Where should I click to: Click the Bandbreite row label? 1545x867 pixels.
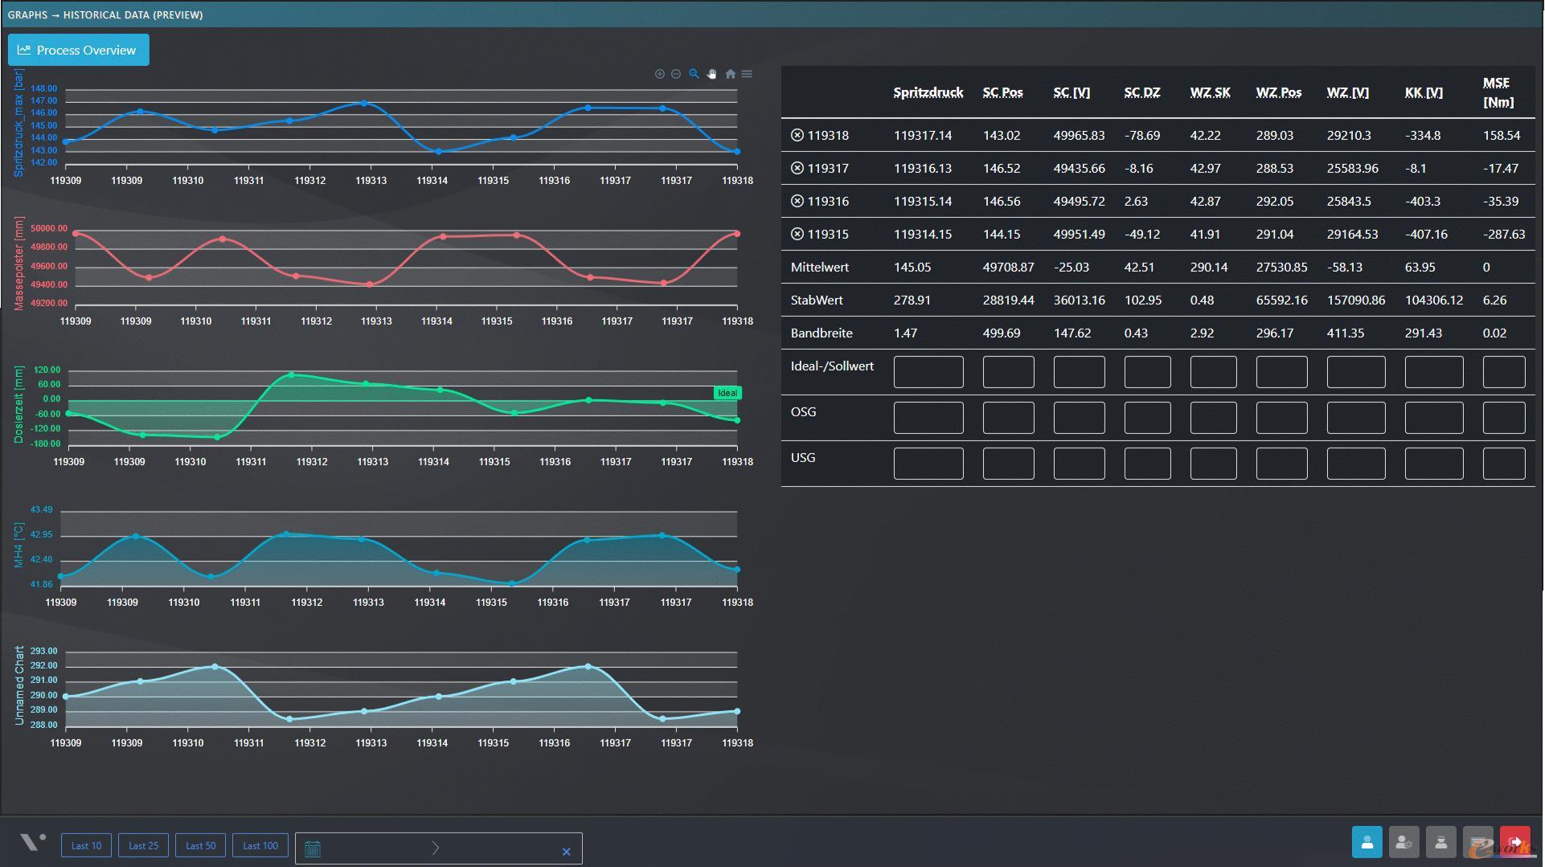[822, 333]
